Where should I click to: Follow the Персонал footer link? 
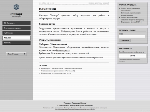(x=76, y=103)
